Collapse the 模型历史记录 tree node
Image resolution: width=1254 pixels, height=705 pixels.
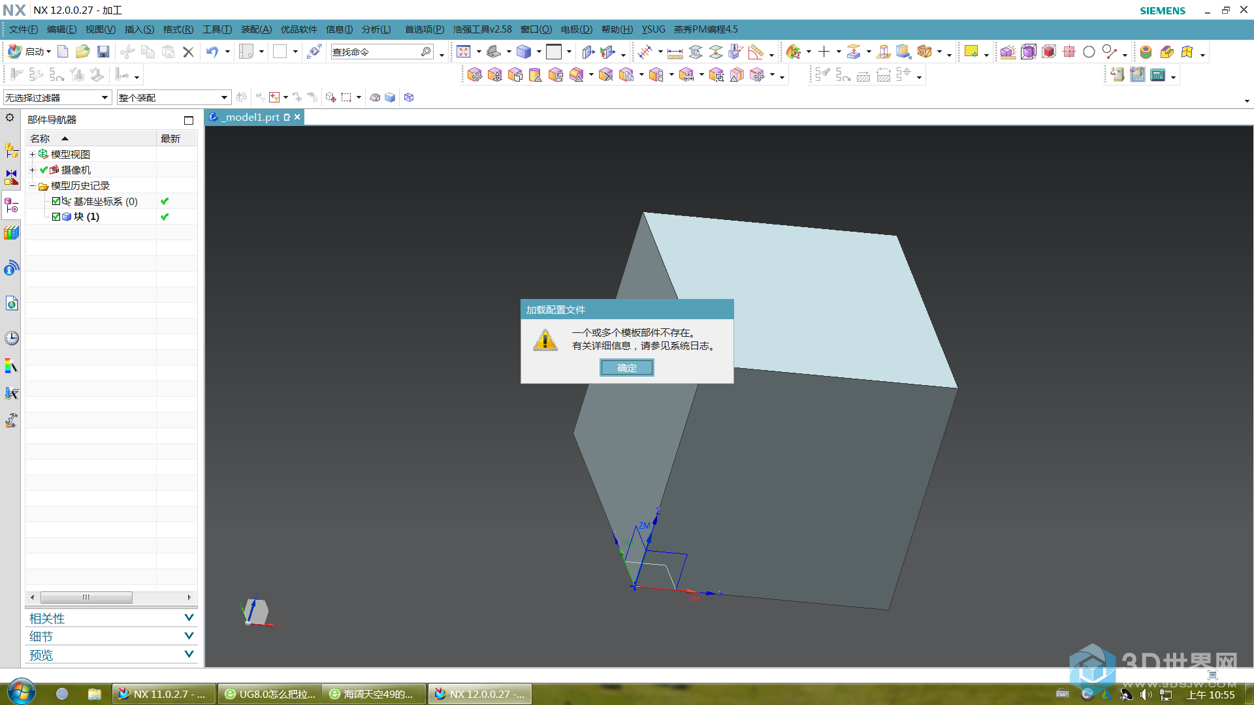coord(32,185)
